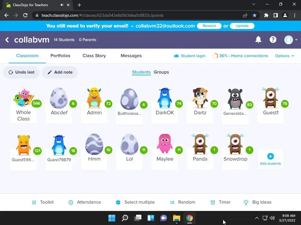This screenshot has height=225, width=301.
Task: Open Student login link
Action: tap(190, 56)
